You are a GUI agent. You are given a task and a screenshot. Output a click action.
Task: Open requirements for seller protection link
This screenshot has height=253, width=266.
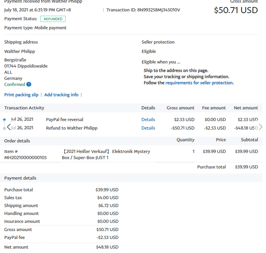point(199,83)
